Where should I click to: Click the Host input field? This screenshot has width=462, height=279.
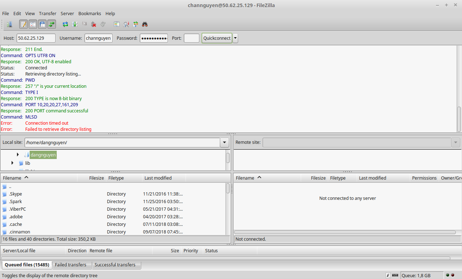point(36,38)
